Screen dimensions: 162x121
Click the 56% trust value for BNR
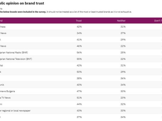click(x=79, y=53)
